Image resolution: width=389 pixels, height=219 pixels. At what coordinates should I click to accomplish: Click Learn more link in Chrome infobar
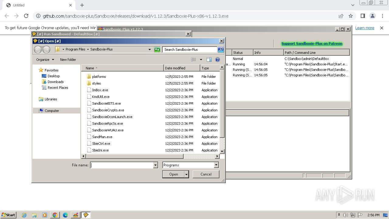365,28
